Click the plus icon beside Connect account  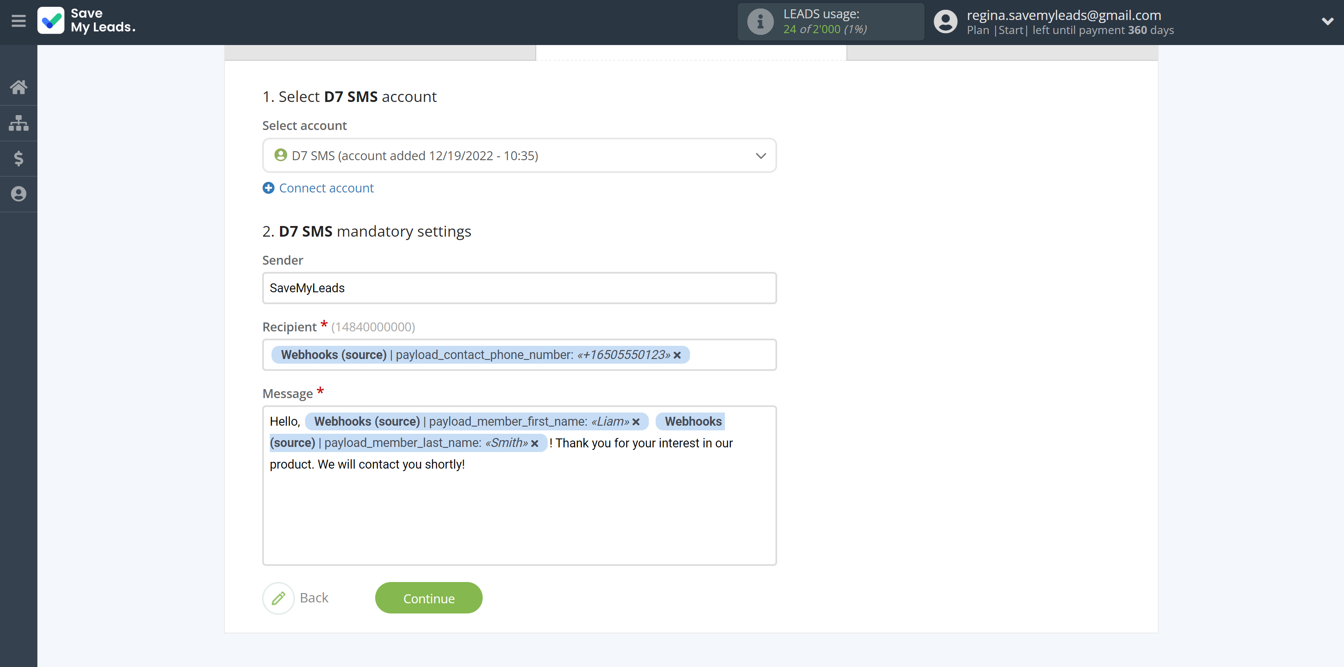tap(268, 188)
